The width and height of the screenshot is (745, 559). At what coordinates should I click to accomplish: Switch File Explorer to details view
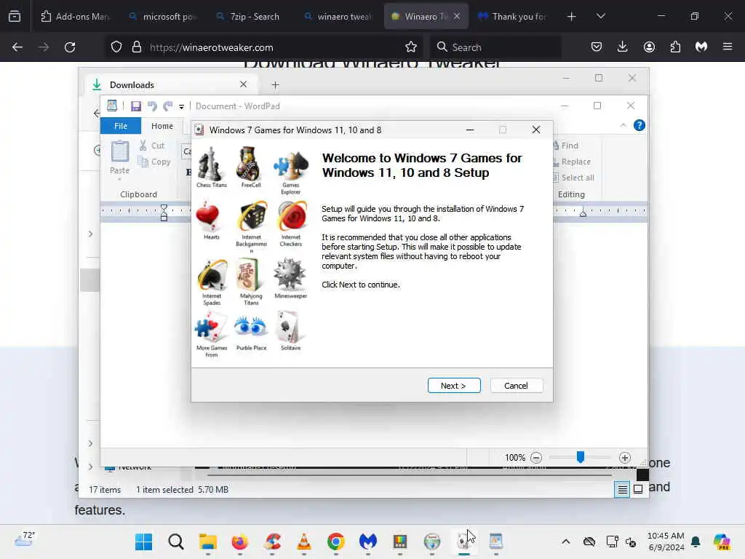point(622,489)
